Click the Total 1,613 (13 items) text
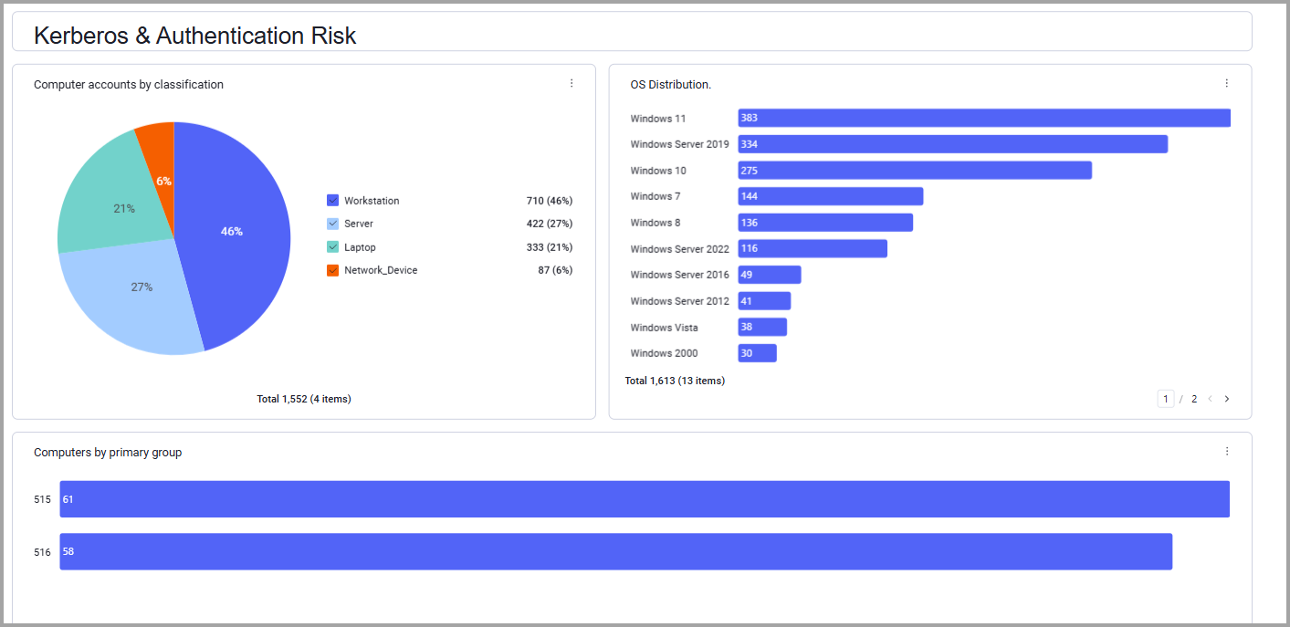 (675, 381)
